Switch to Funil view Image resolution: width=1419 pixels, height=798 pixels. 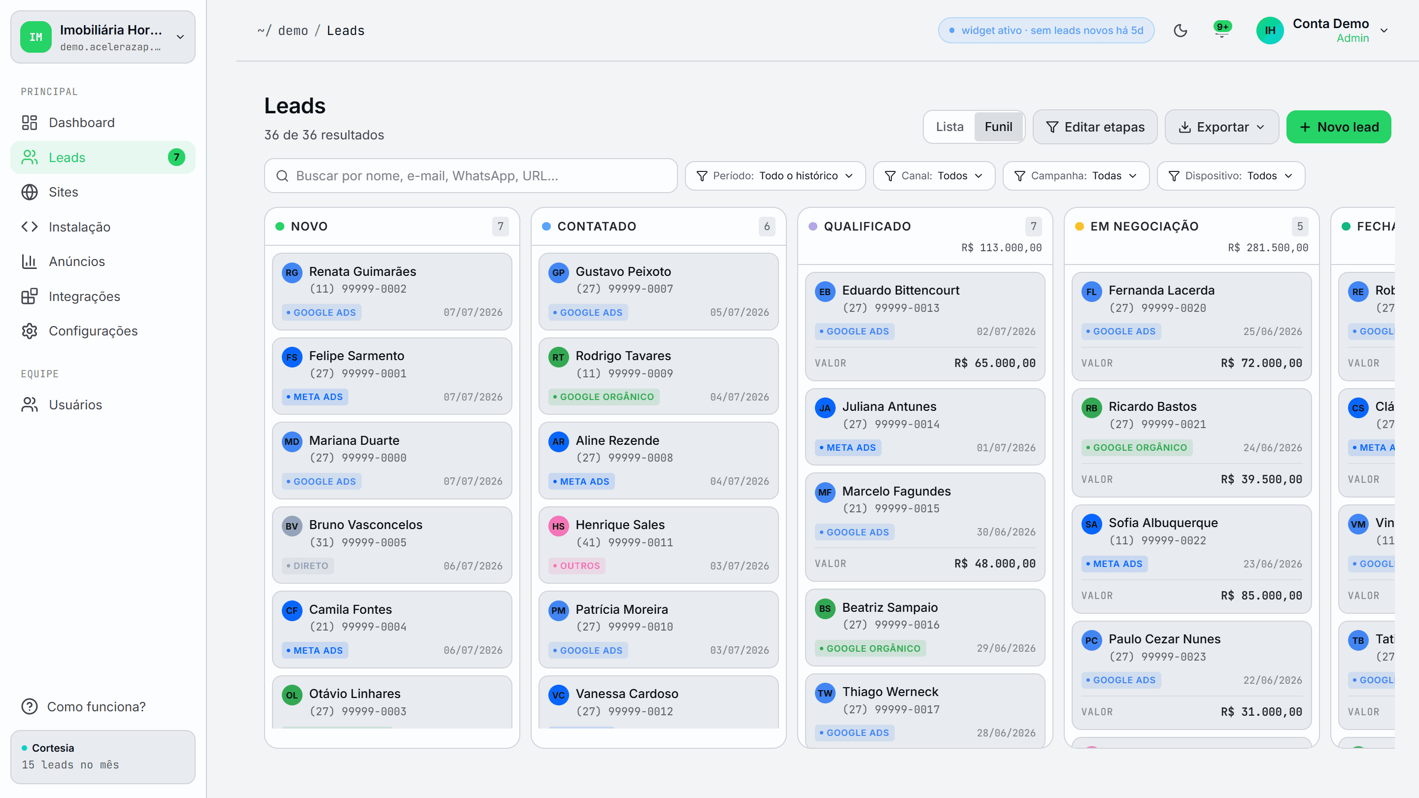click(998, 127)
